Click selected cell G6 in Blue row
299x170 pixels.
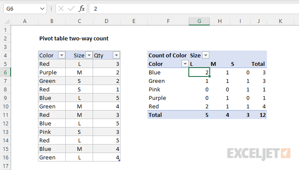pos(199,72)
